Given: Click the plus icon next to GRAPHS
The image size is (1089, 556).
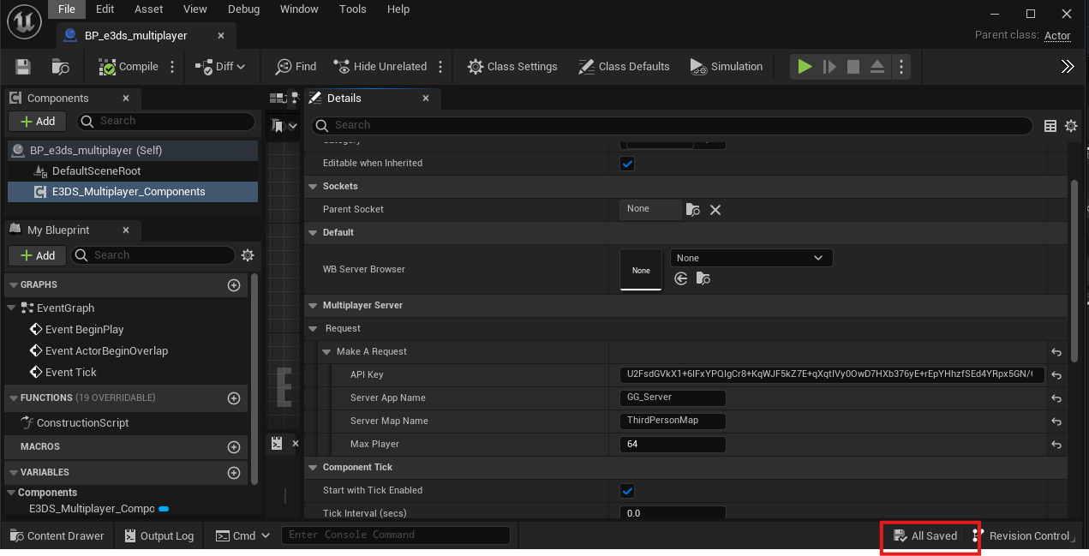Looking at the screenshot, I should (x=233, y=285).
